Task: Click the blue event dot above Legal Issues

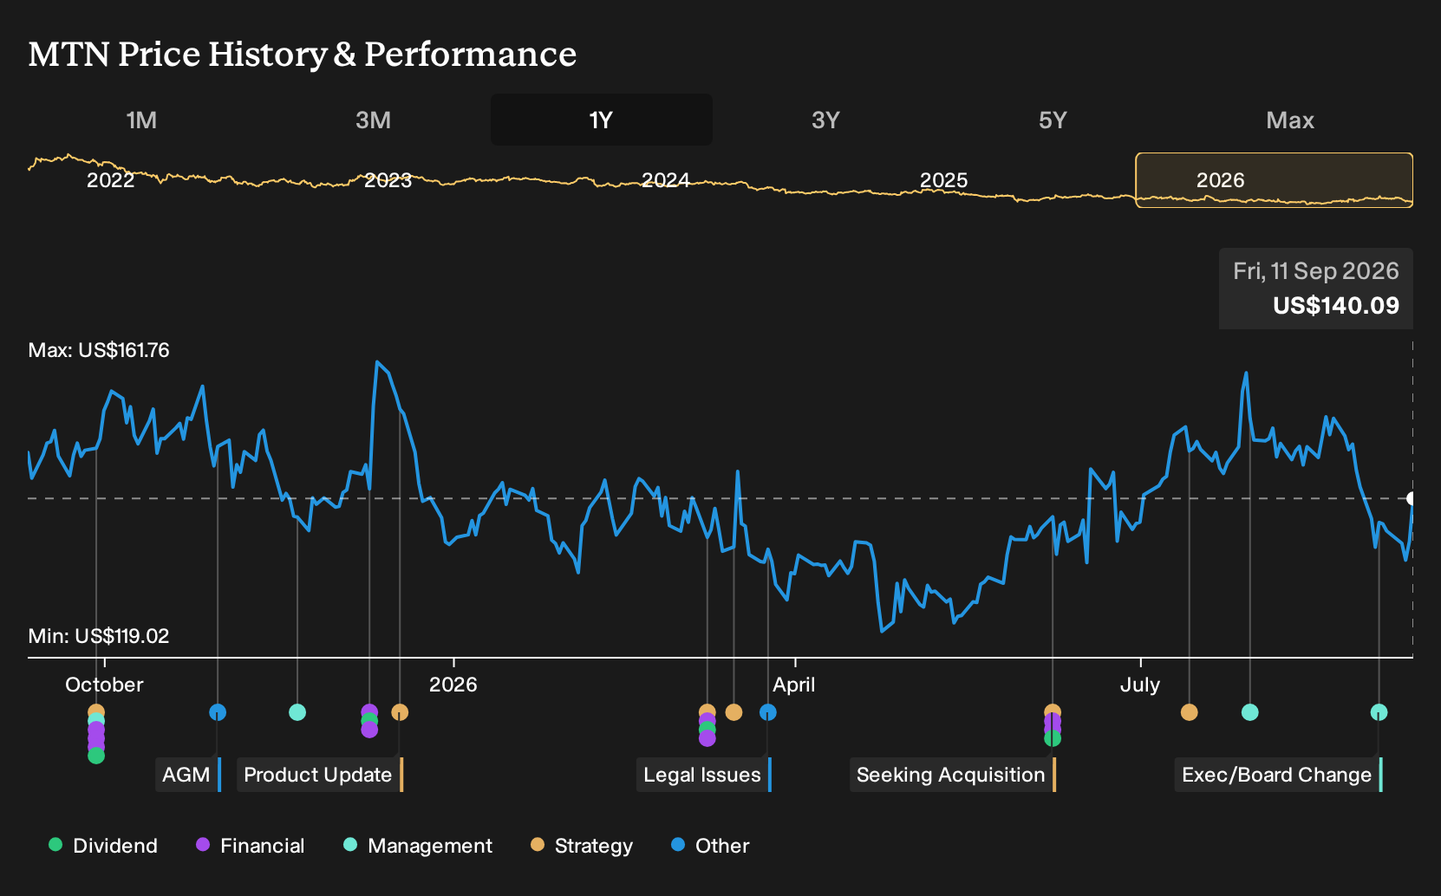Action: 768,712
